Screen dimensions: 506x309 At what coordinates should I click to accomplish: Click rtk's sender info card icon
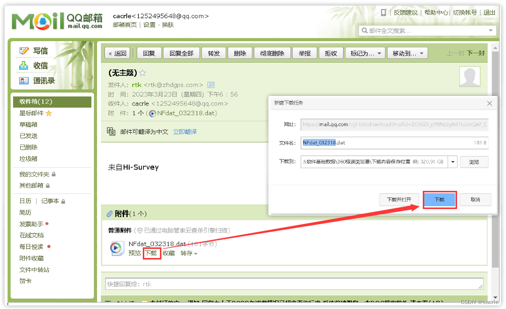[210, 84]
